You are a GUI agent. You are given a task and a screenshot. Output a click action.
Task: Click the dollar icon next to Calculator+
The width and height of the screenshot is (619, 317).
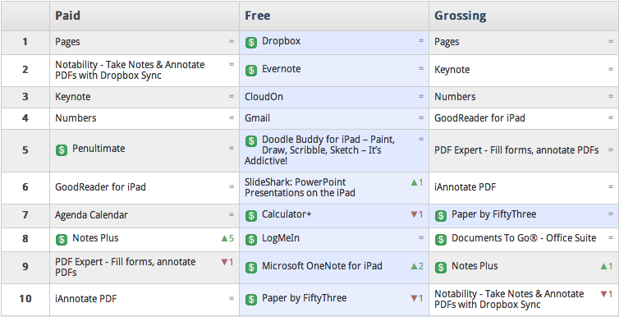[x=251, y=215]
